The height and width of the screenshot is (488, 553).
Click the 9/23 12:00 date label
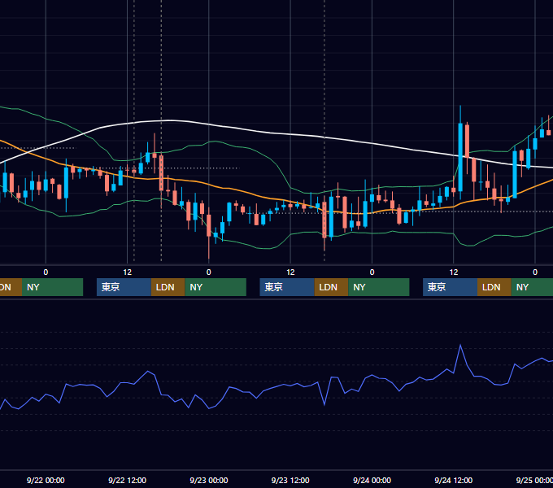(x=290, y=480)
